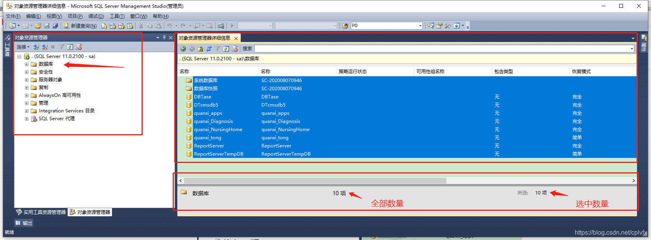
Task: Close the 对象资源管理器详细信息 tab
Action: click(x=236, y=38)
